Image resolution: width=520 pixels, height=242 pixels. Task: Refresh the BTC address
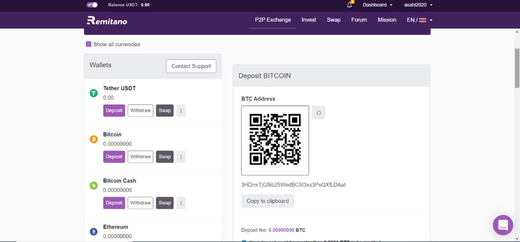(318, 112)
